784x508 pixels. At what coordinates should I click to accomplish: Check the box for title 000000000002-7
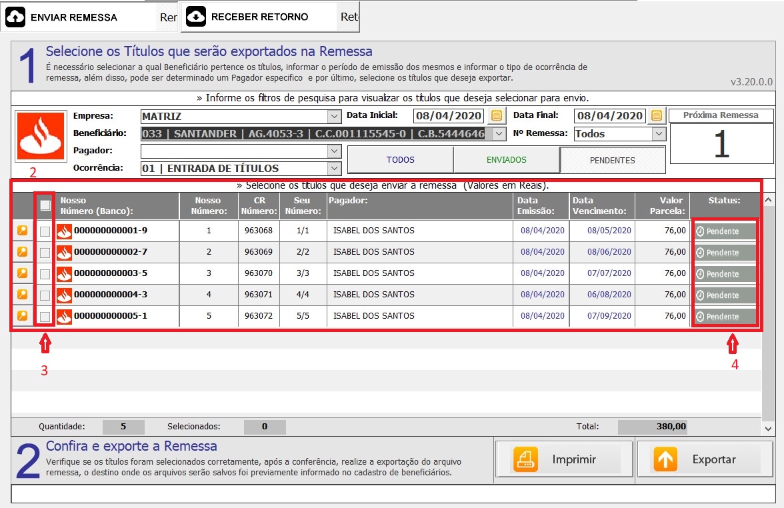(45, 253)
